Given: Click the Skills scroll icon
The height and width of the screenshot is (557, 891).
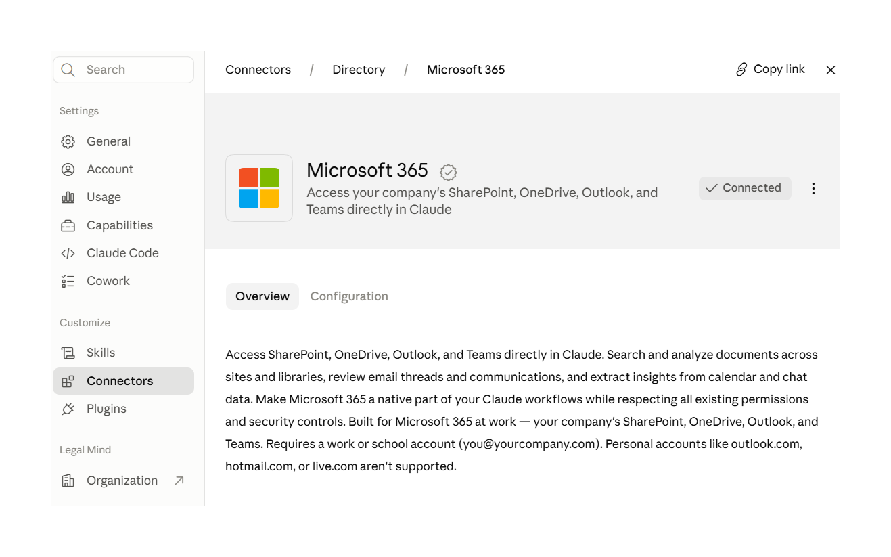Looking at the screenshot, I should point(68,353).
